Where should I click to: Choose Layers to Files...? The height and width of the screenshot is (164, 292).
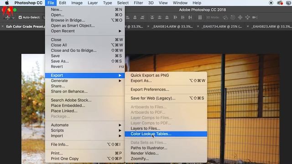click(x=166, y=128)
